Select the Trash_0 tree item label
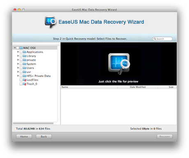189x158 pixels. pos(32,84)
